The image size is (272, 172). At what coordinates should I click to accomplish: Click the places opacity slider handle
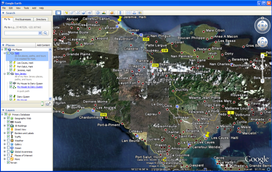[42, 104]
